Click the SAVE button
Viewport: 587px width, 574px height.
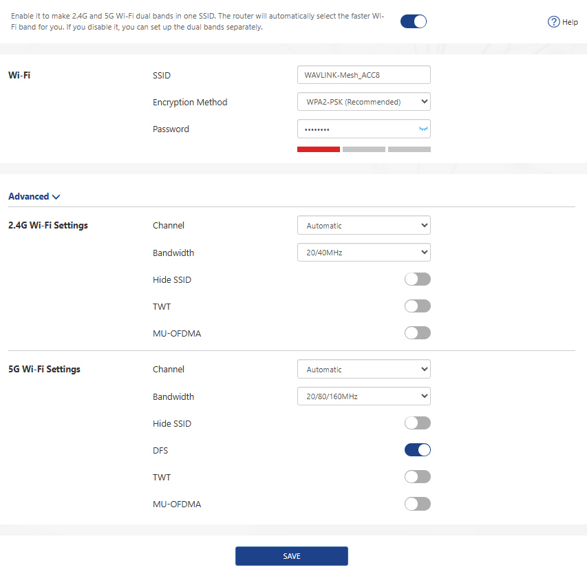click(x=291, y=556)
